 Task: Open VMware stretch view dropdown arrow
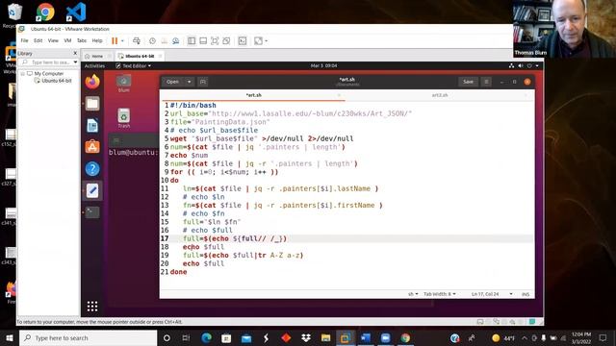coord(266,40)
